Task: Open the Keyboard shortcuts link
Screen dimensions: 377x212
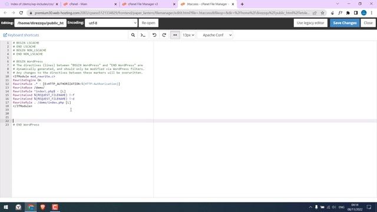Action: (21, 35)
